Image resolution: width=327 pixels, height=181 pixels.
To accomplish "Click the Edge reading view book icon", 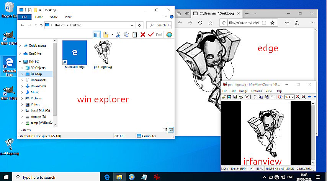I will (x=264, y=23).
